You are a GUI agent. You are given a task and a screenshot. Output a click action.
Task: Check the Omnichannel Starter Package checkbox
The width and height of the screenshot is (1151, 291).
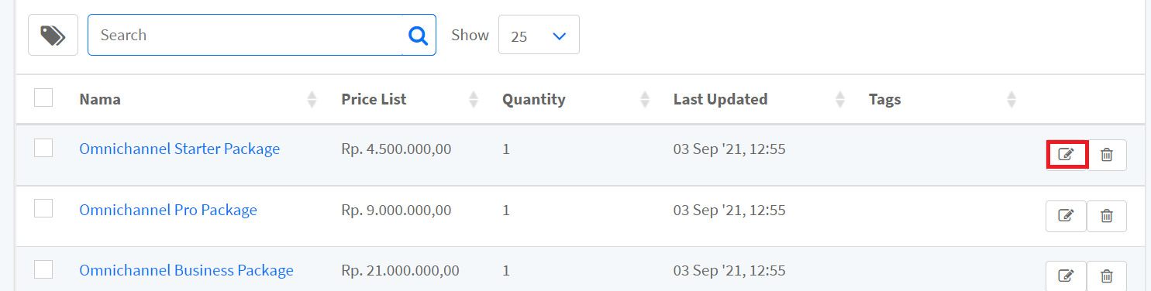(x=43, y=148)
